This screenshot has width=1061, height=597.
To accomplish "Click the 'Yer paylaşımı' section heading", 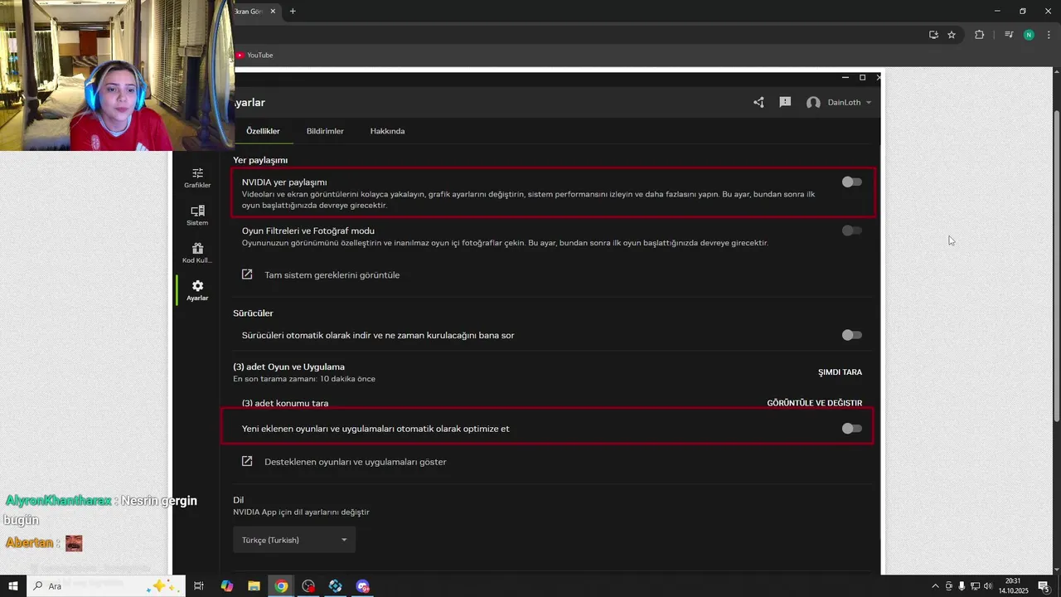I will pos(260,160).
